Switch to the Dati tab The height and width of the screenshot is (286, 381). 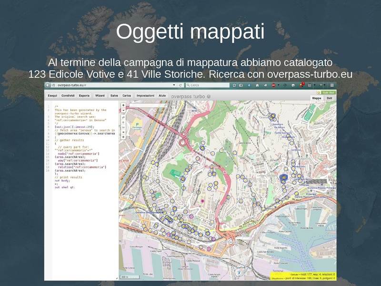point(330,98)
